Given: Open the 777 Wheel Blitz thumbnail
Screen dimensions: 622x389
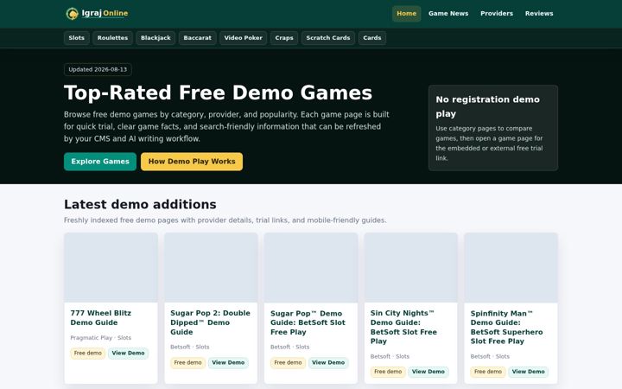Looking at the screenshot, I should point(111,267).
